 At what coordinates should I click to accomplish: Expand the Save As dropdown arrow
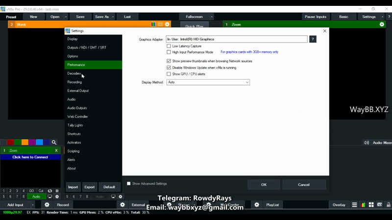[x=113, y=17]
